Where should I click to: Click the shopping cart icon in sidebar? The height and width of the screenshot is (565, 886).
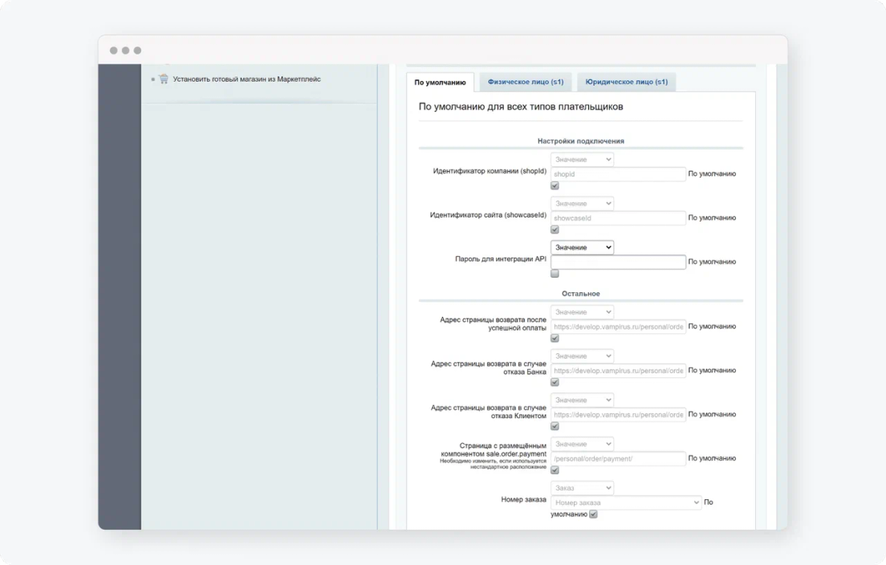pos(164,79)
